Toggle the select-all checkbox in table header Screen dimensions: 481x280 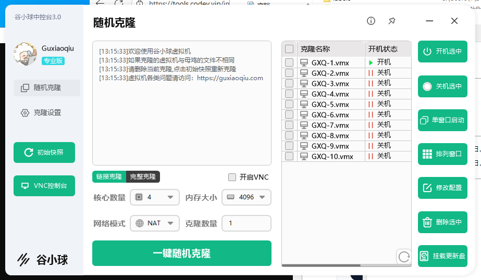click(289, 49)
